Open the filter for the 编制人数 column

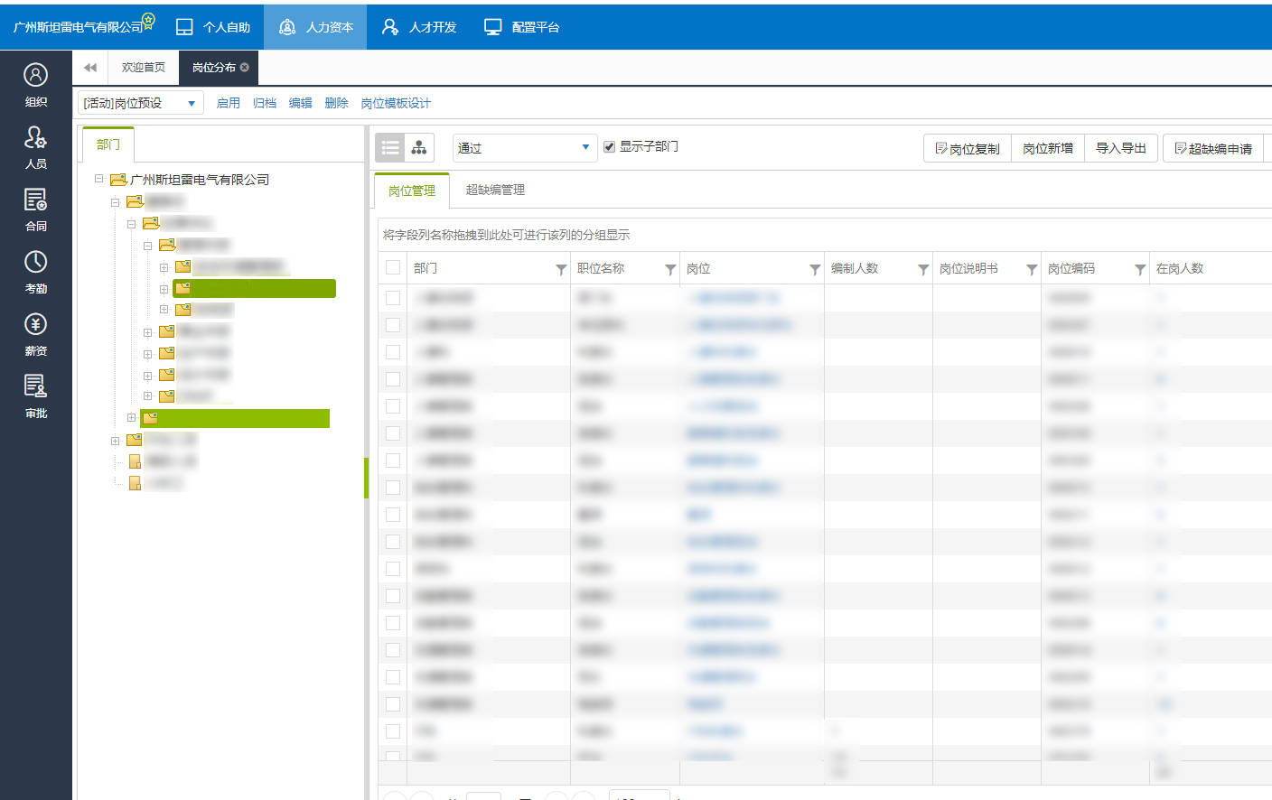pos(923,269)
